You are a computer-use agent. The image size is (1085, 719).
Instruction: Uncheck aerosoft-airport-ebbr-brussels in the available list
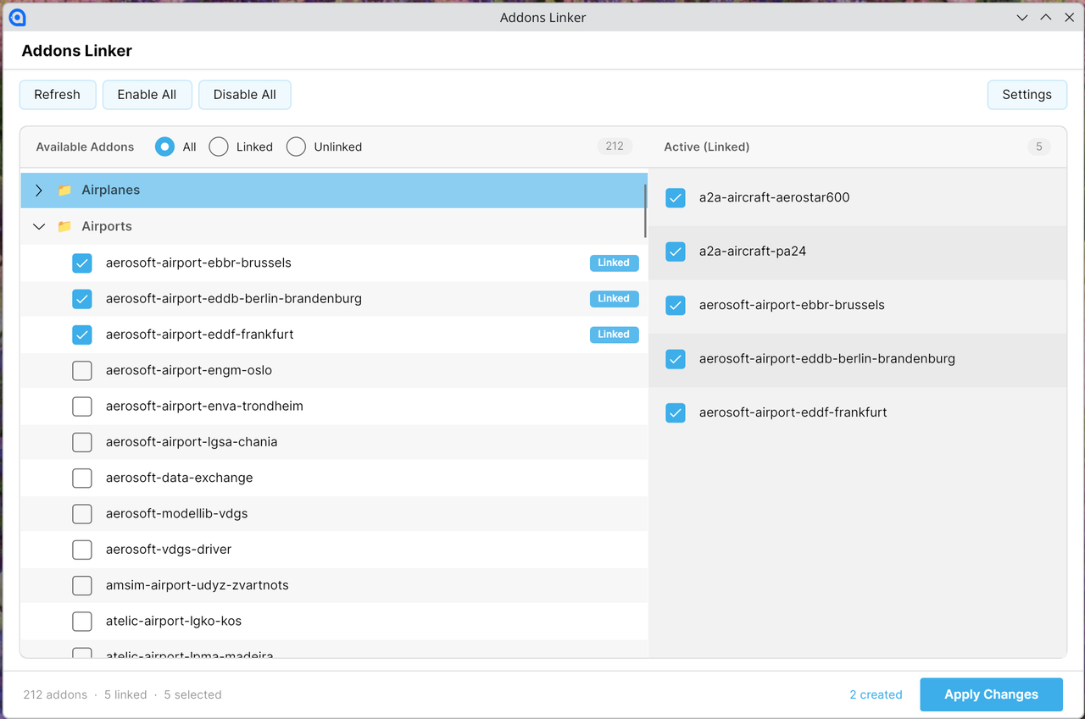click(82, 263)
